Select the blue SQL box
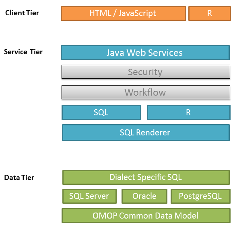This screenshot has height=227, width=235. pyautogui.click(x=101, y=112)
